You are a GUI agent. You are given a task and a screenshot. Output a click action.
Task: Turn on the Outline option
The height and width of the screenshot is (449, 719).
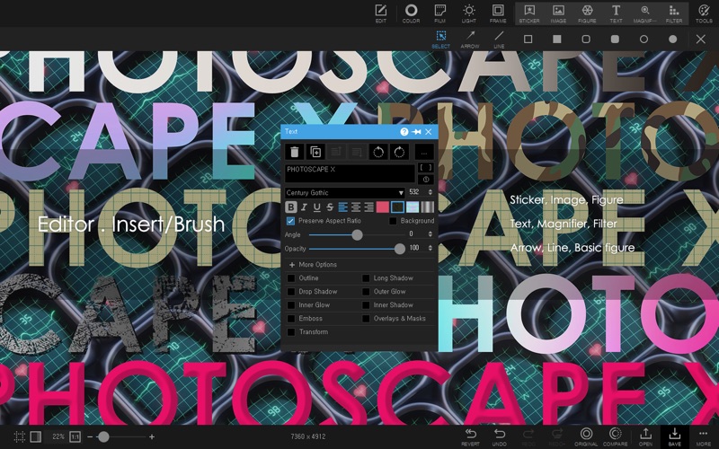tap(291, 278)
